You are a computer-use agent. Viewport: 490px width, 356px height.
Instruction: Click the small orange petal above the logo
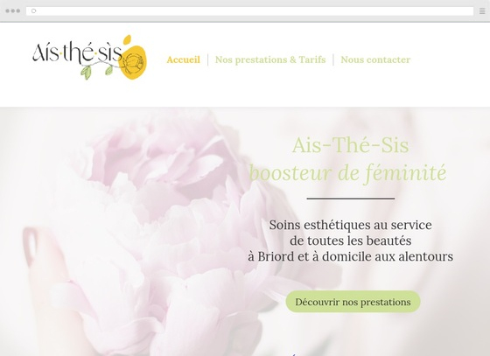point(127,39)
